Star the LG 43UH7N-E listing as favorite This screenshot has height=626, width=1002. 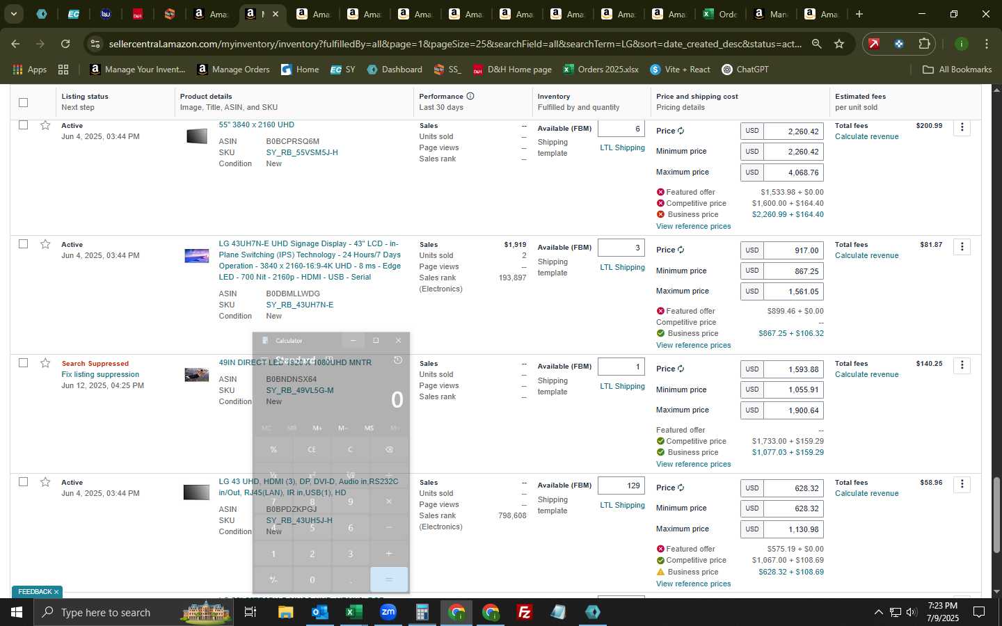[x=45, y=244]
